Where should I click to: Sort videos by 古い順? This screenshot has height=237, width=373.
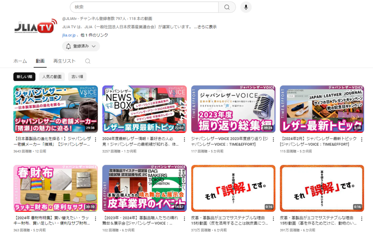[77, 77]
